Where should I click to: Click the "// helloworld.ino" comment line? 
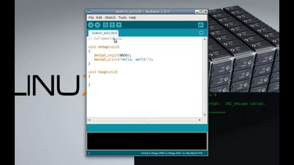(x=105, y=38)
